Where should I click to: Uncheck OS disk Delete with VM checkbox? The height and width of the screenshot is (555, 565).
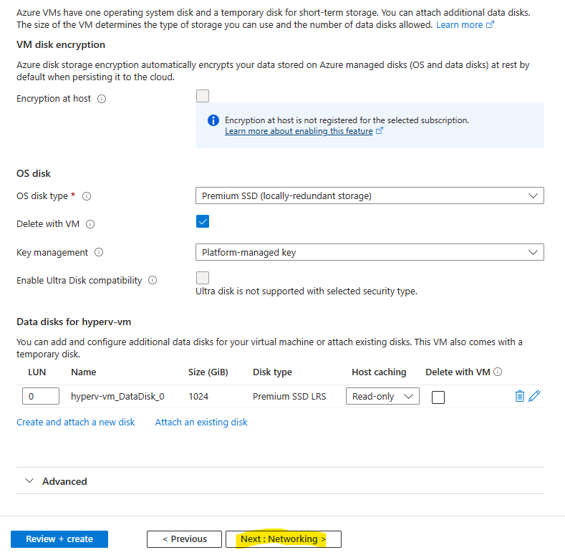(x=203, y=221)
